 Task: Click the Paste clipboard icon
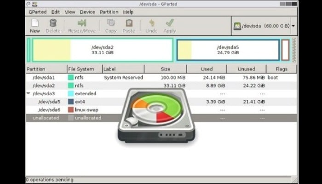[129, 23]
